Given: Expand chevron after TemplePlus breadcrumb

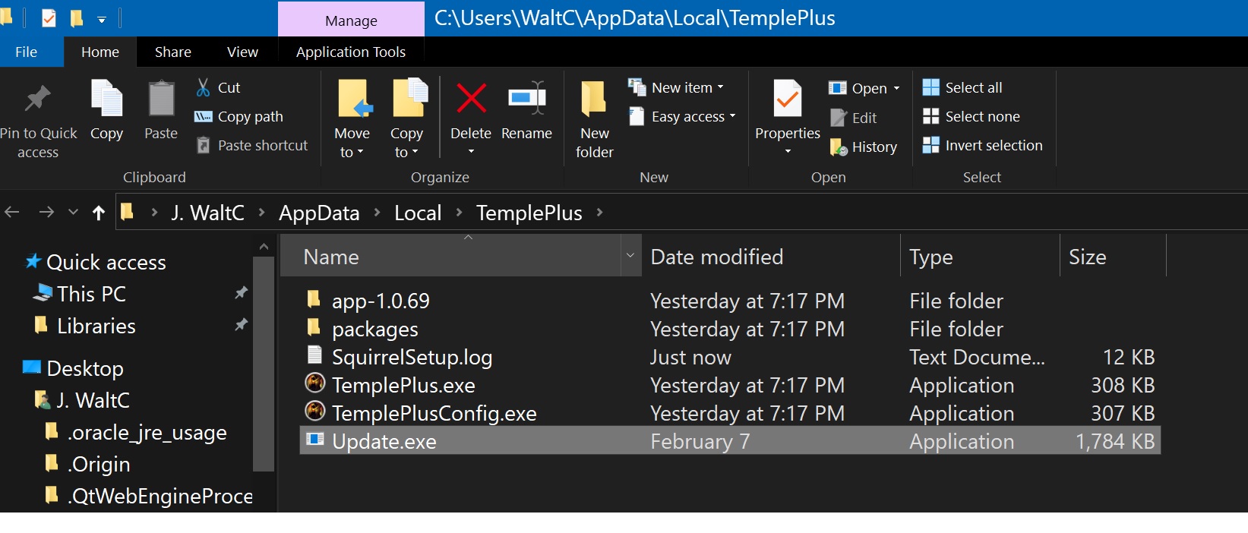Looking at the screenshot, I should click(599, 213).
